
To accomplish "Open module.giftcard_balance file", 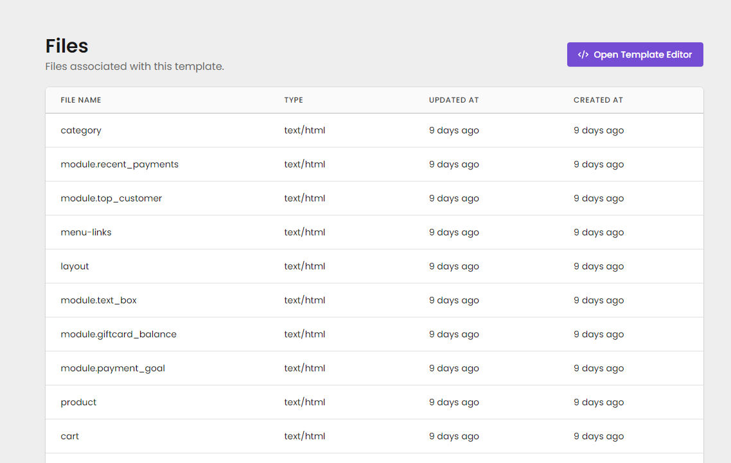I will (118, 334).
